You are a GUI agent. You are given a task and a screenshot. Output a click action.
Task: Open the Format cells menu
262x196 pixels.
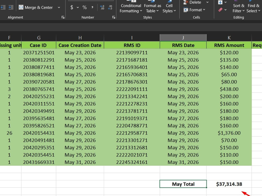(x=194, y=10)
